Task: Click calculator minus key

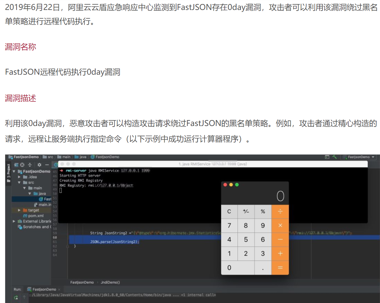Action: point(280,240)
